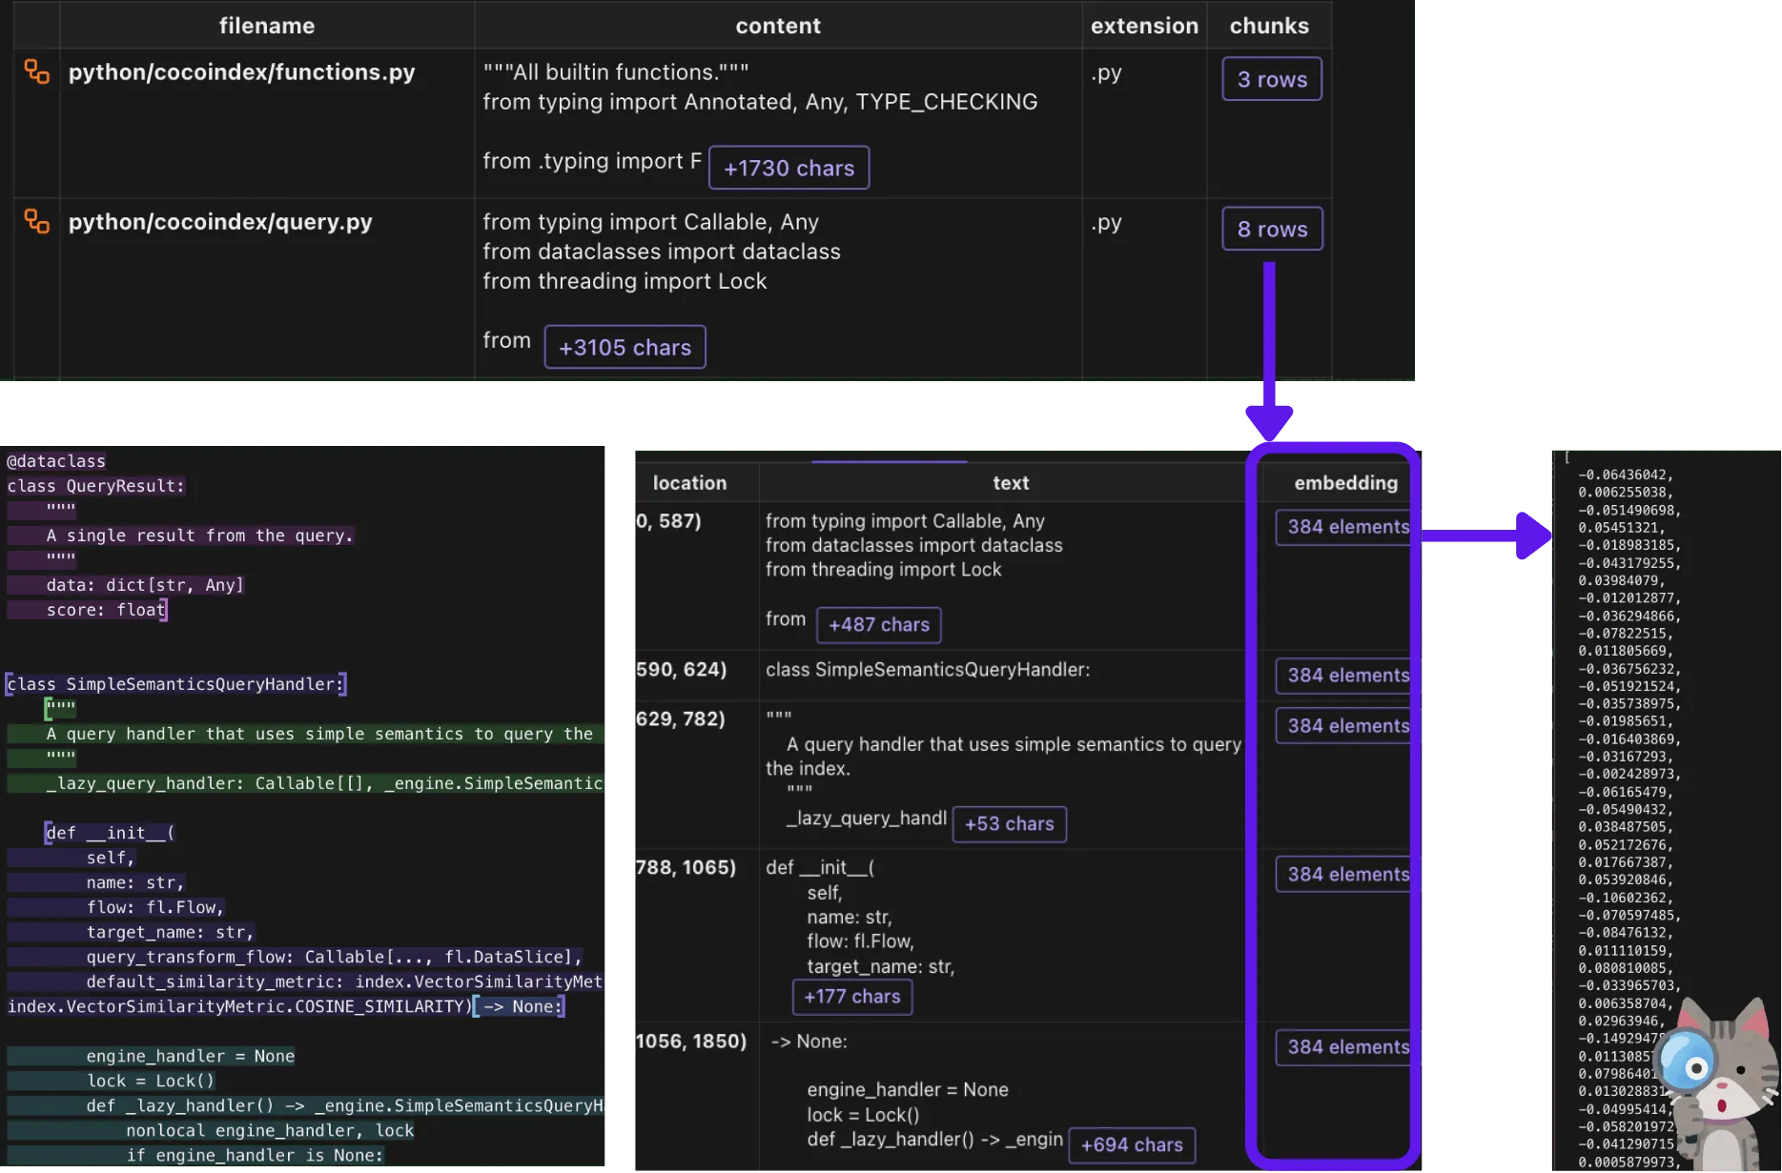Image resolution: width=1782 pixels, height=1173 pixels.
Task: Click the row icon beside python/cocoindex/query.py
Action: [36, 221]
